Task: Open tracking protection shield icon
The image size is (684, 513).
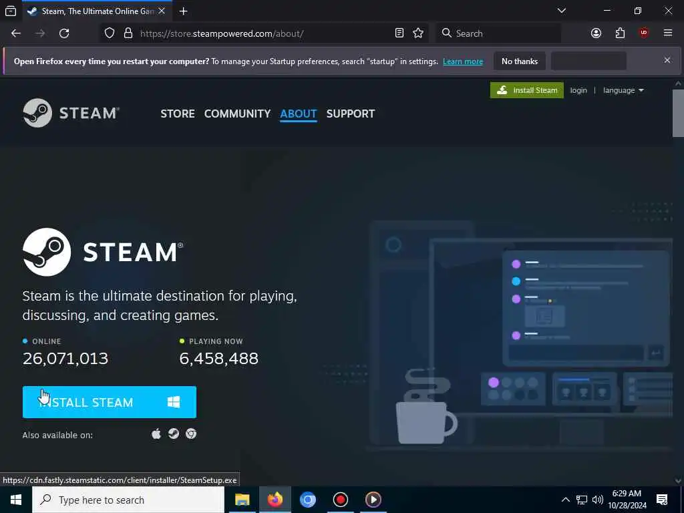Action: 110,33
